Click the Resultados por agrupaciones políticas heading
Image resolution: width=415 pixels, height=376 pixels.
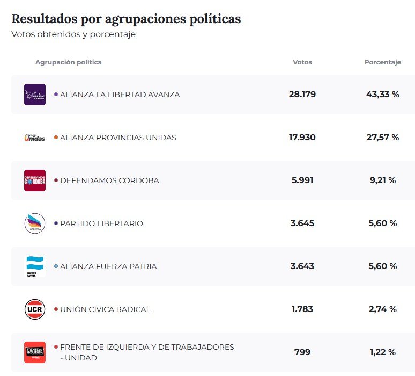coord(126,19)
